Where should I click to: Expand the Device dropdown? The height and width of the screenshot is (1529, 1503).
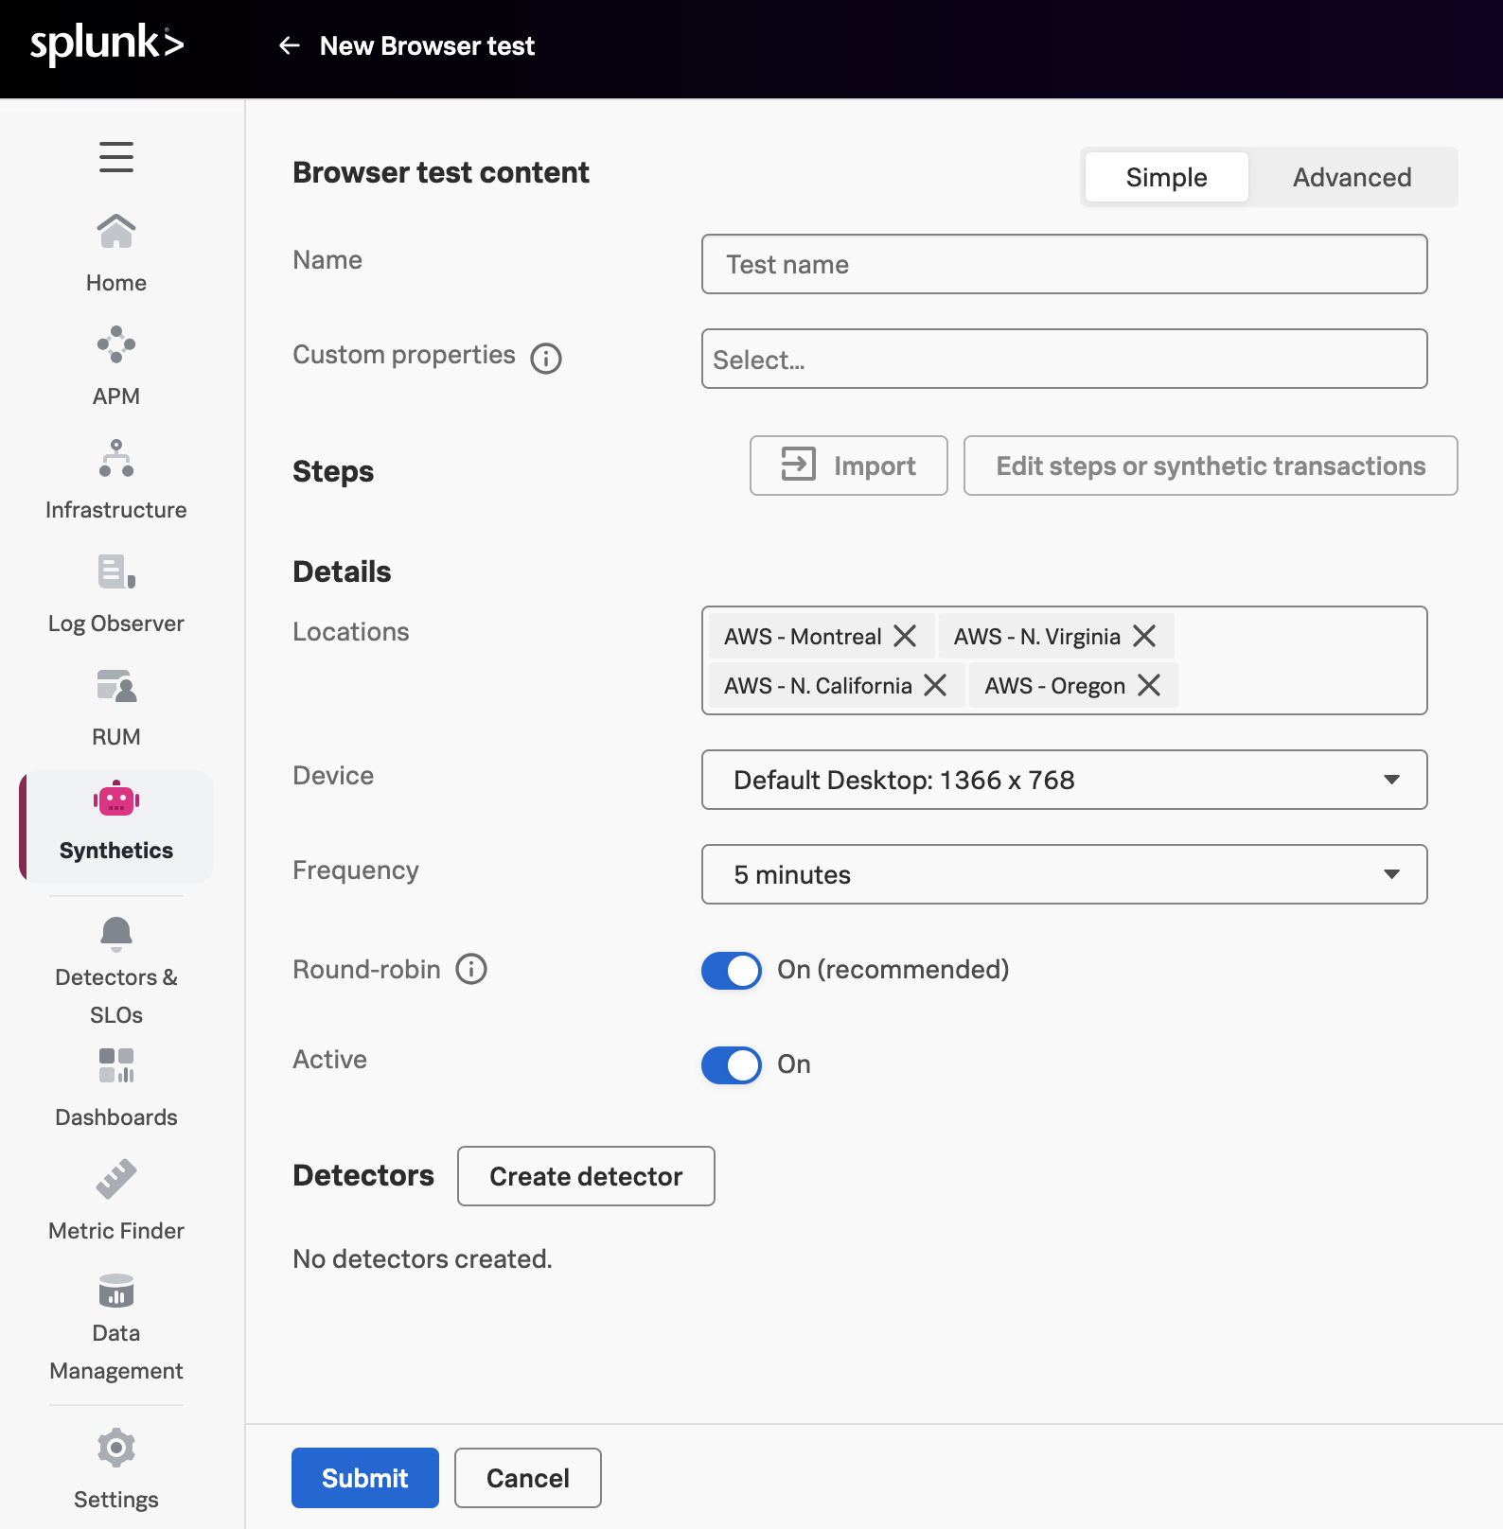click(1064, 780)
